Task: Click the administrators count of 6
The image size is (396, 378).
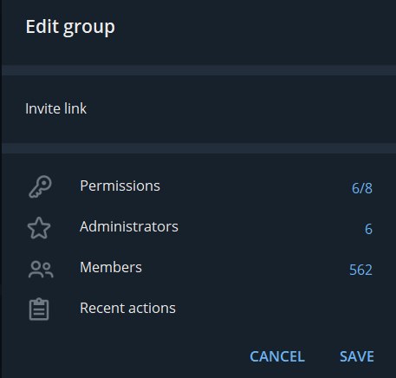Action: tap(368, 229)
